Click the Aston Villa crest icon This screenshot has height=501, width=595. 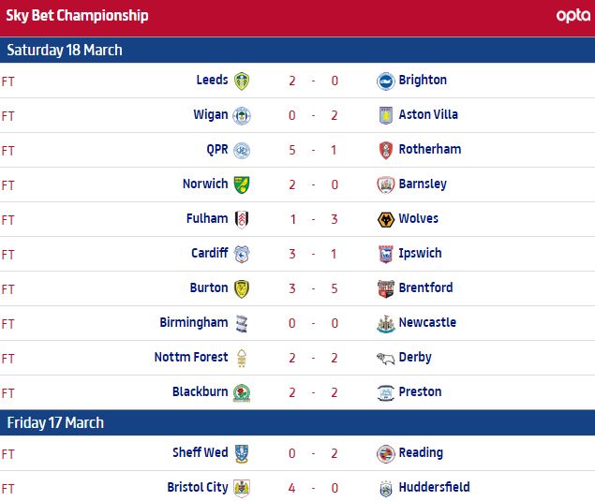point(384,115)
